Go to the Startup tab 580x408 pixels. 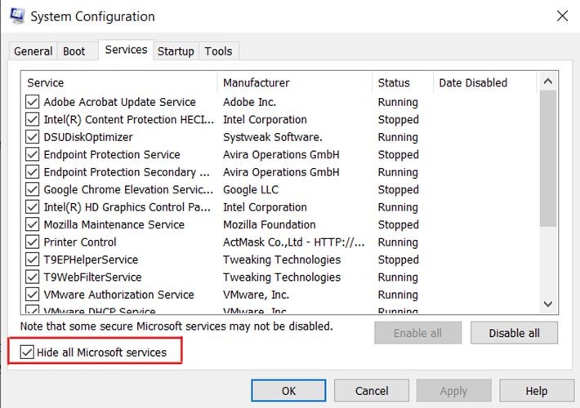176,51
